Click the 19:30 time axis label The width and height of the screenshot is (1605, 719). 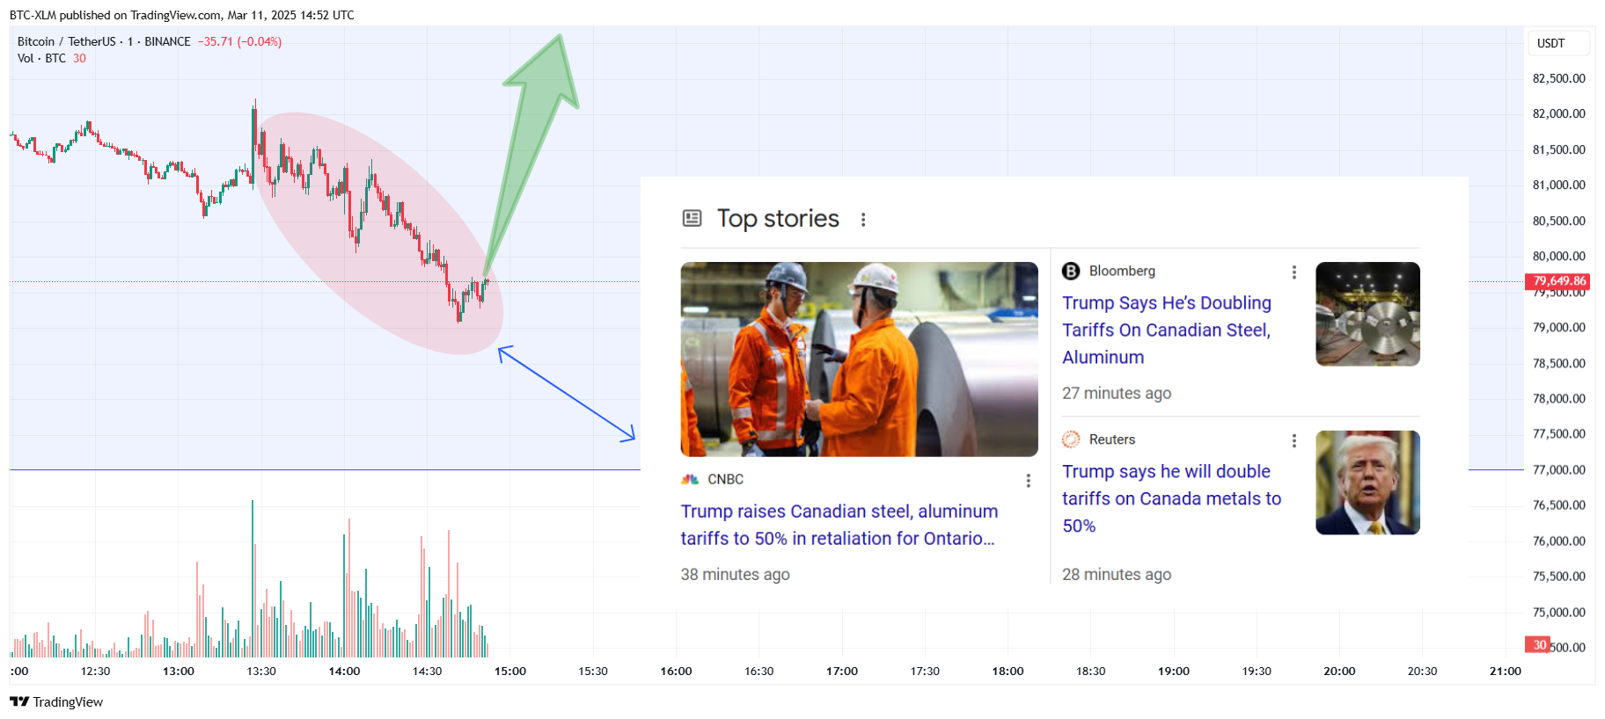click(x=1257, y=672)
